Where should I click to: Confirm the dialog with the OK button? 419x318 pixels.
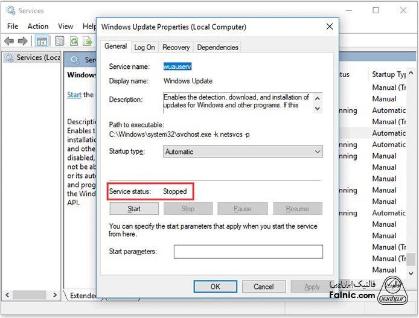tap(215, 287)
